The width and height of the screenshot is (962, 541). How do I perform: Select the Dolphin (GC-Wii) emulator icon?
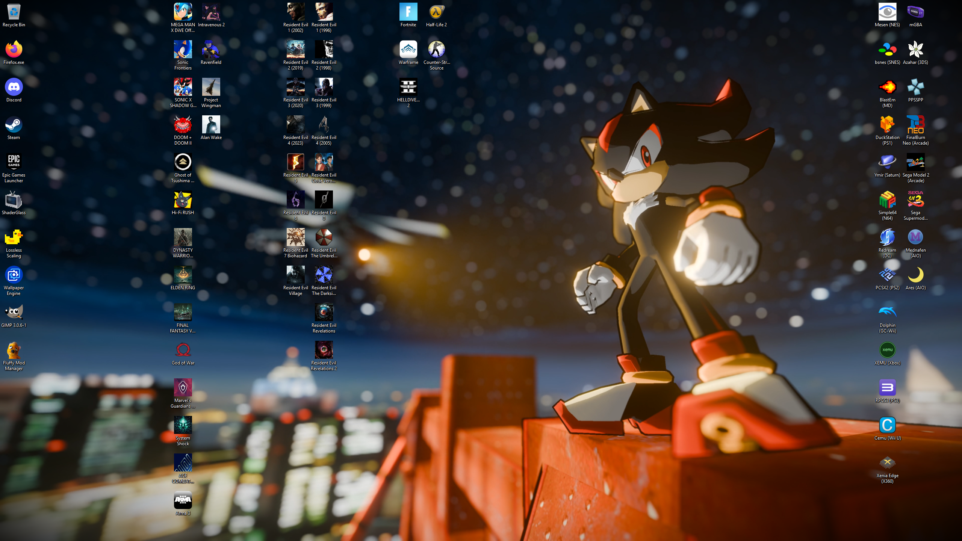(887, 313)
